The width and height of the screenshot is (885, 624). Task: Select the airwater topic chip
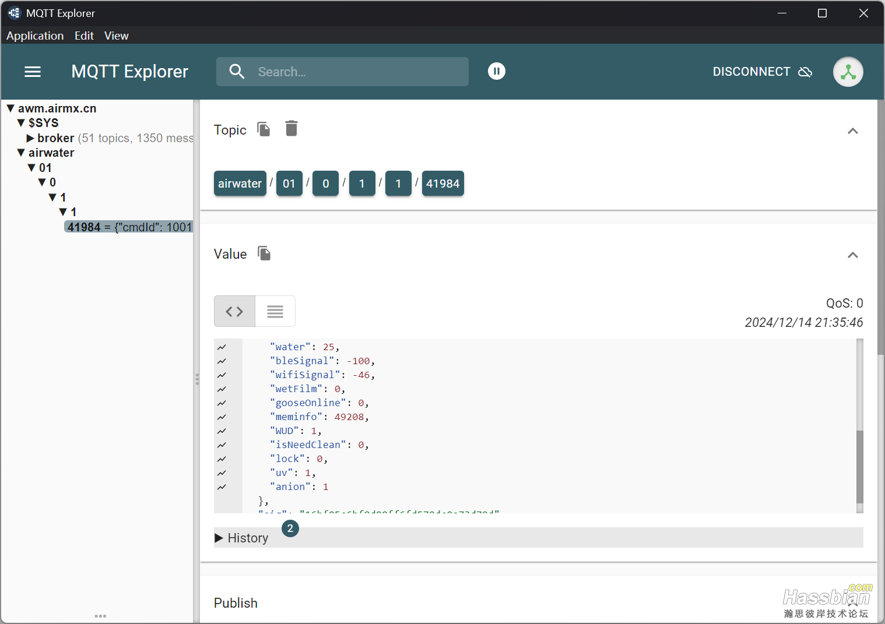(x=240, y=184)
